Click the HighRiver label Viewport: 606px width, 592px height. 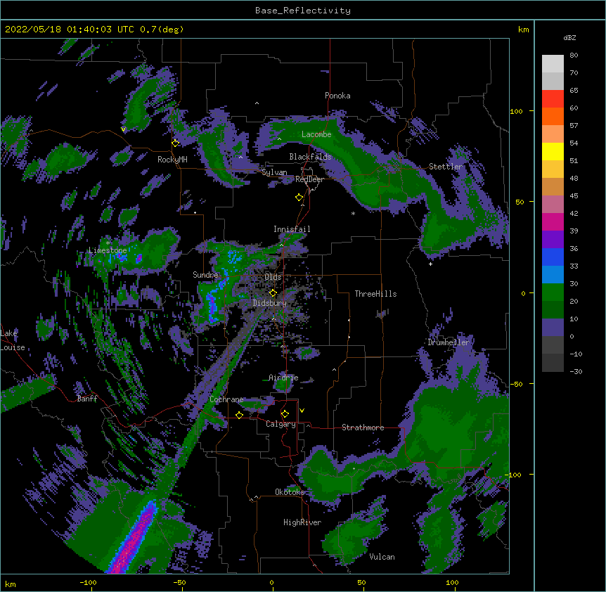(302, 522)
